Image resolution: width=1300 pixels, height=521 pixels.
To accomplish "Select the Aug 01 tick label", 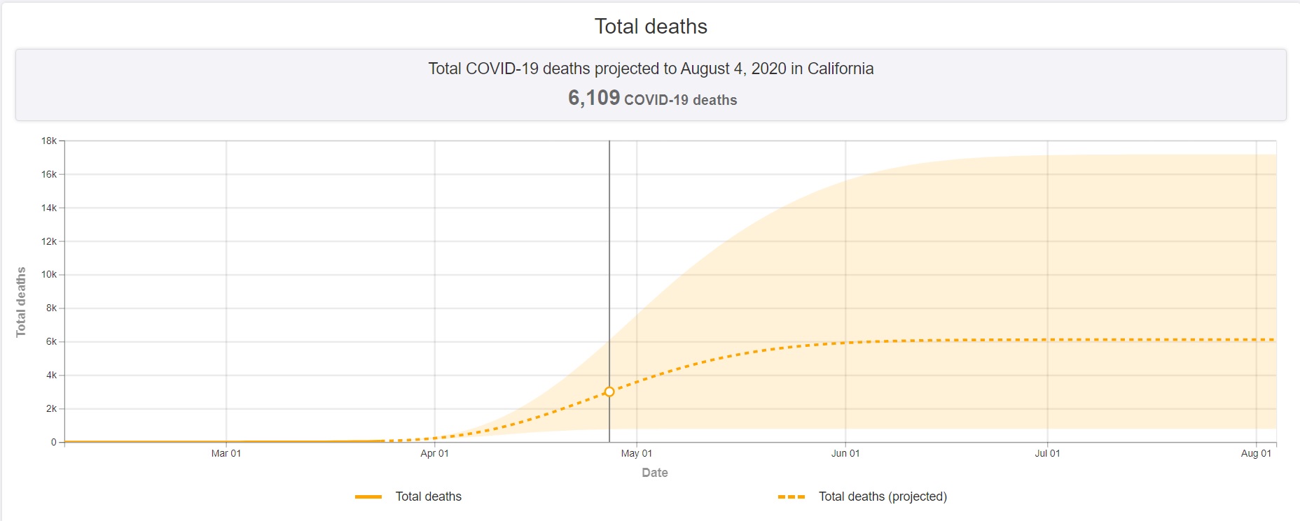I will click(1256, 453).
